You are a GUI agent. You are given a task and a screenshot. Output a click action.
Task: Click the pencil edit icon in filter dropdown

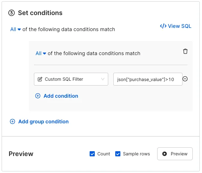40,79
